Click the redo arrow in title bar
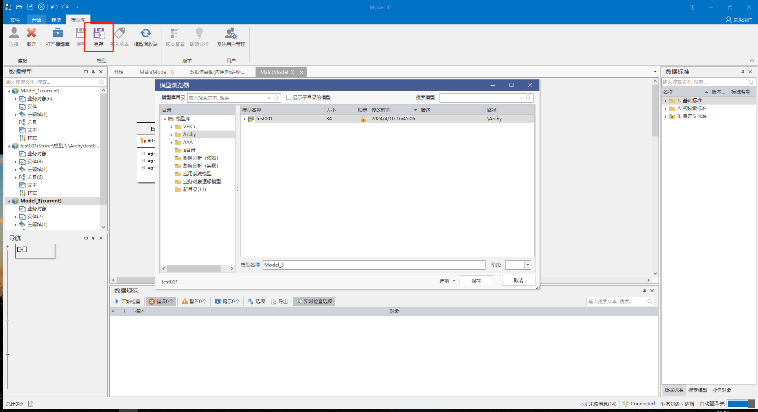Image resolution: width=758 pixels, height=412 pixels. [65, 7]
